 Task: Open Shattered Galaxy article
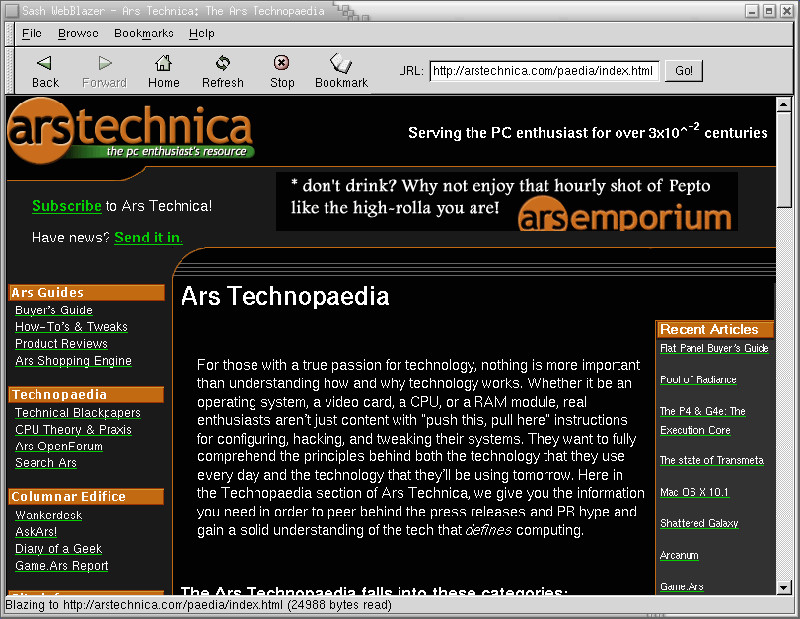click(699, 524)
